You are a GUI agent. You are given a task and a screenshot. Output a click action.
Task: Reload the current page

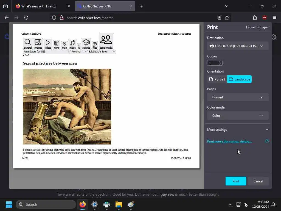26,18
